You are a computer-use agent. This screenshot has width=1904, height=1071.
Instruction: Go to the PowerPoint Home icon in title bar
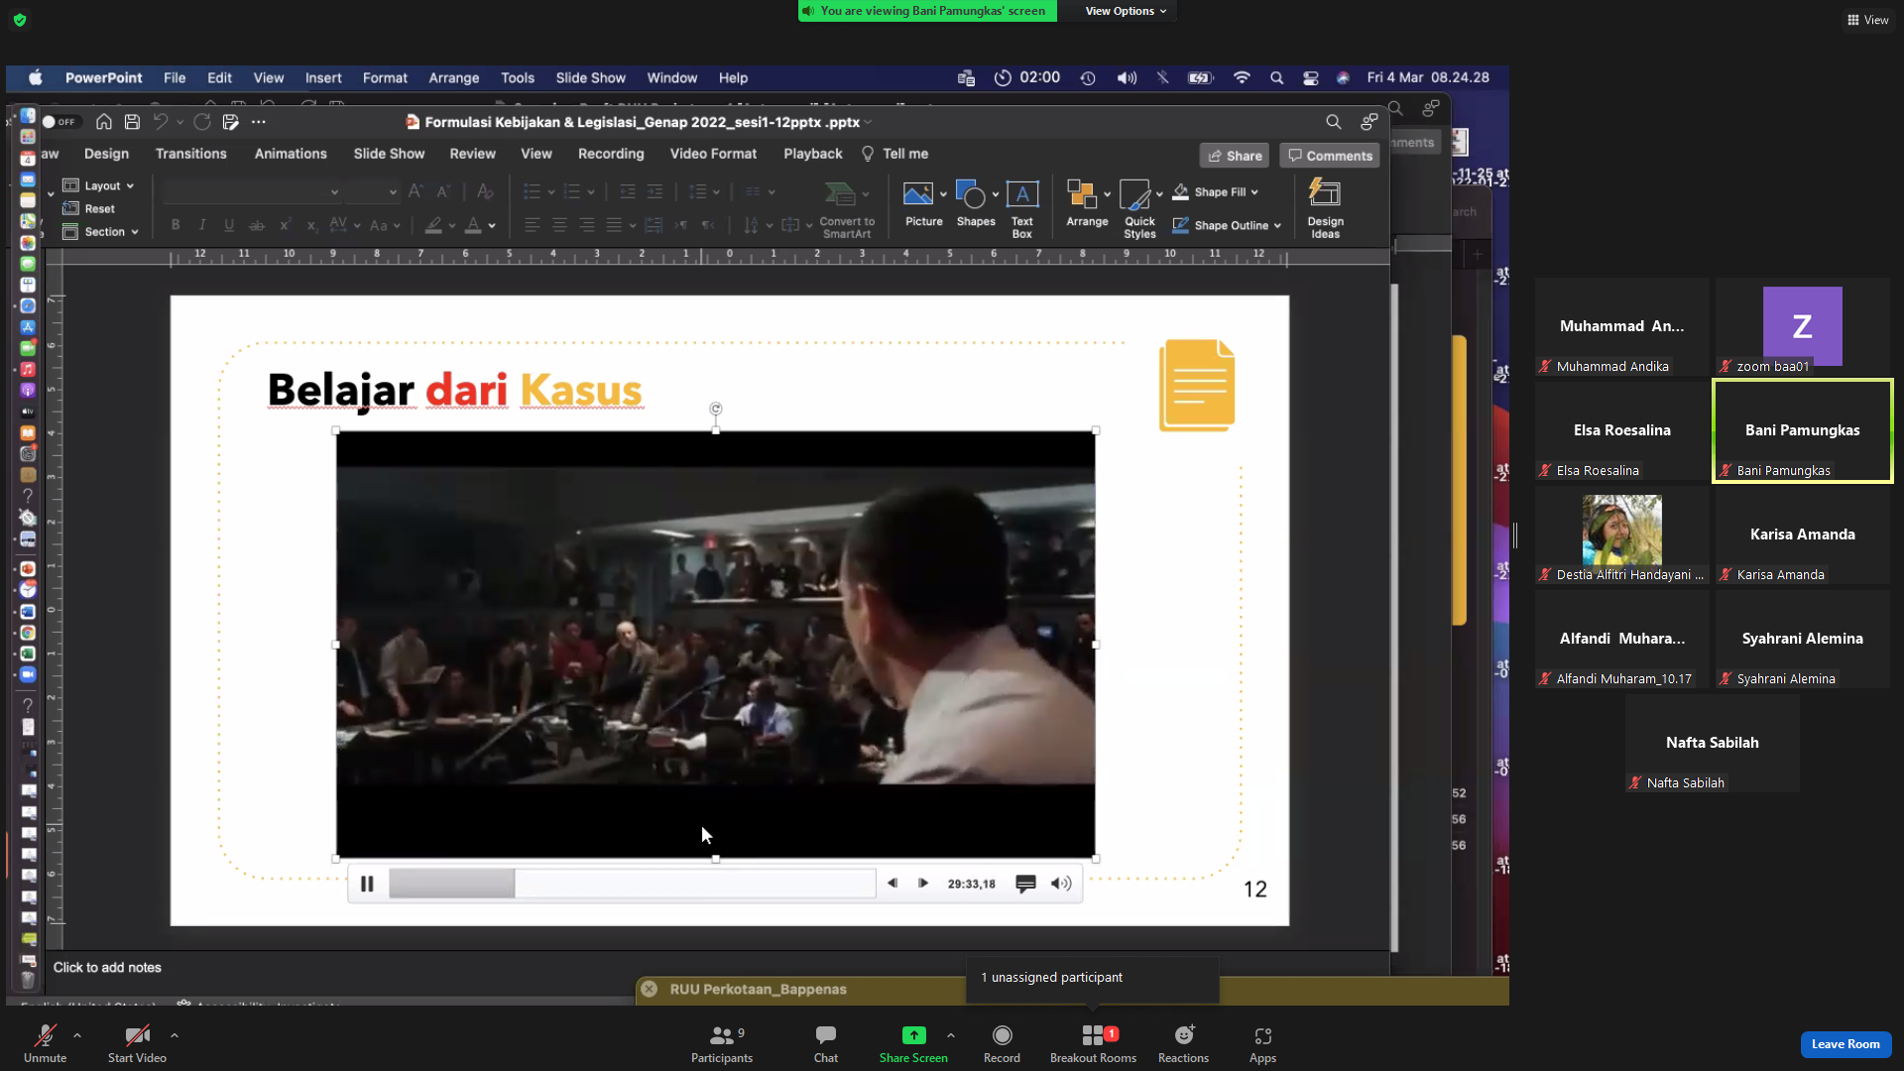(104, 122)
